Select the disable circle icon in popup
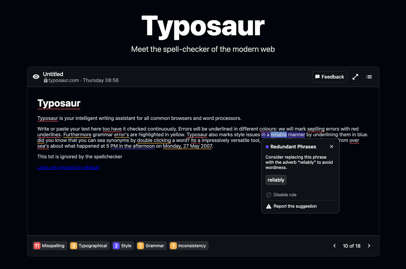This screenshot has width=406, height=269. (269, 195)
